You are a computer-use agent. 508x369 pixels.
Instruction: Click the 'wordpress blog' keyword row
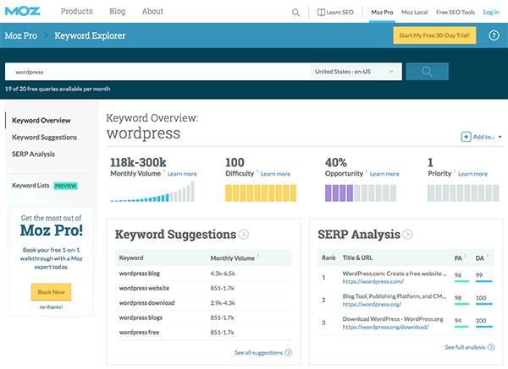203,274
